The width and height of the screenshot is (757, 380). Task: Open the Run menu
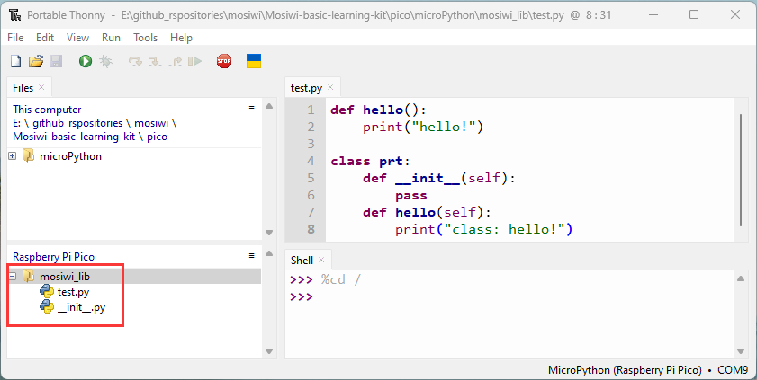point(111,38)
